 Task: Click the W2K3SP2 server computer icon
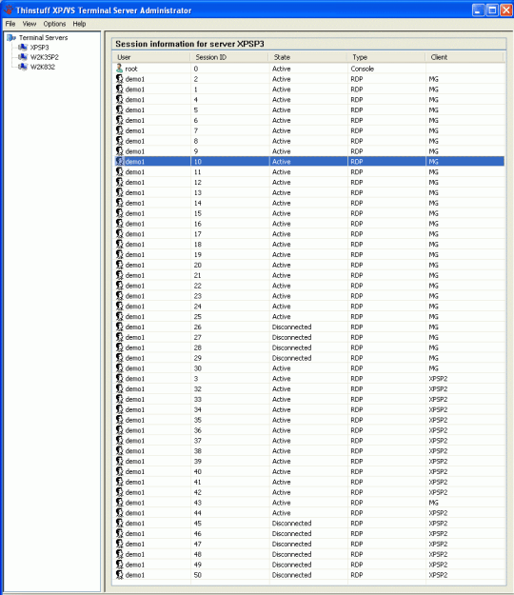pyautogui.click(x=23, y=57)
